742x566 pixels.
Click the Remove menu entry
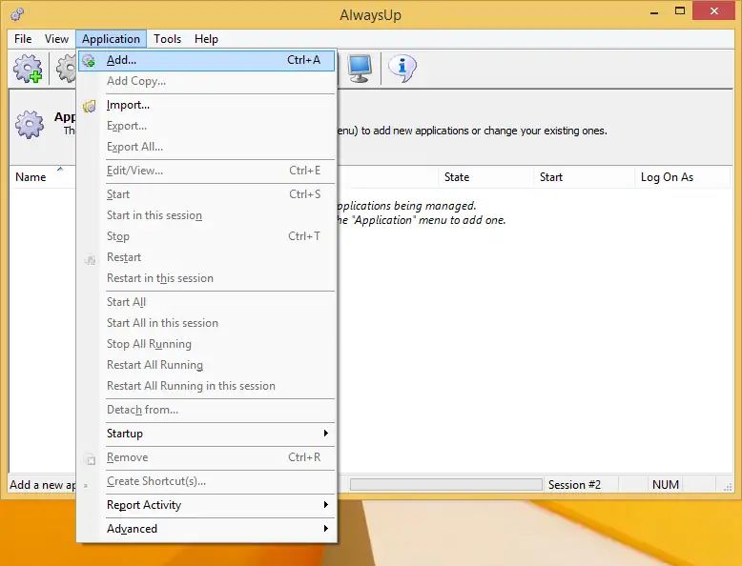click(206, 457)
